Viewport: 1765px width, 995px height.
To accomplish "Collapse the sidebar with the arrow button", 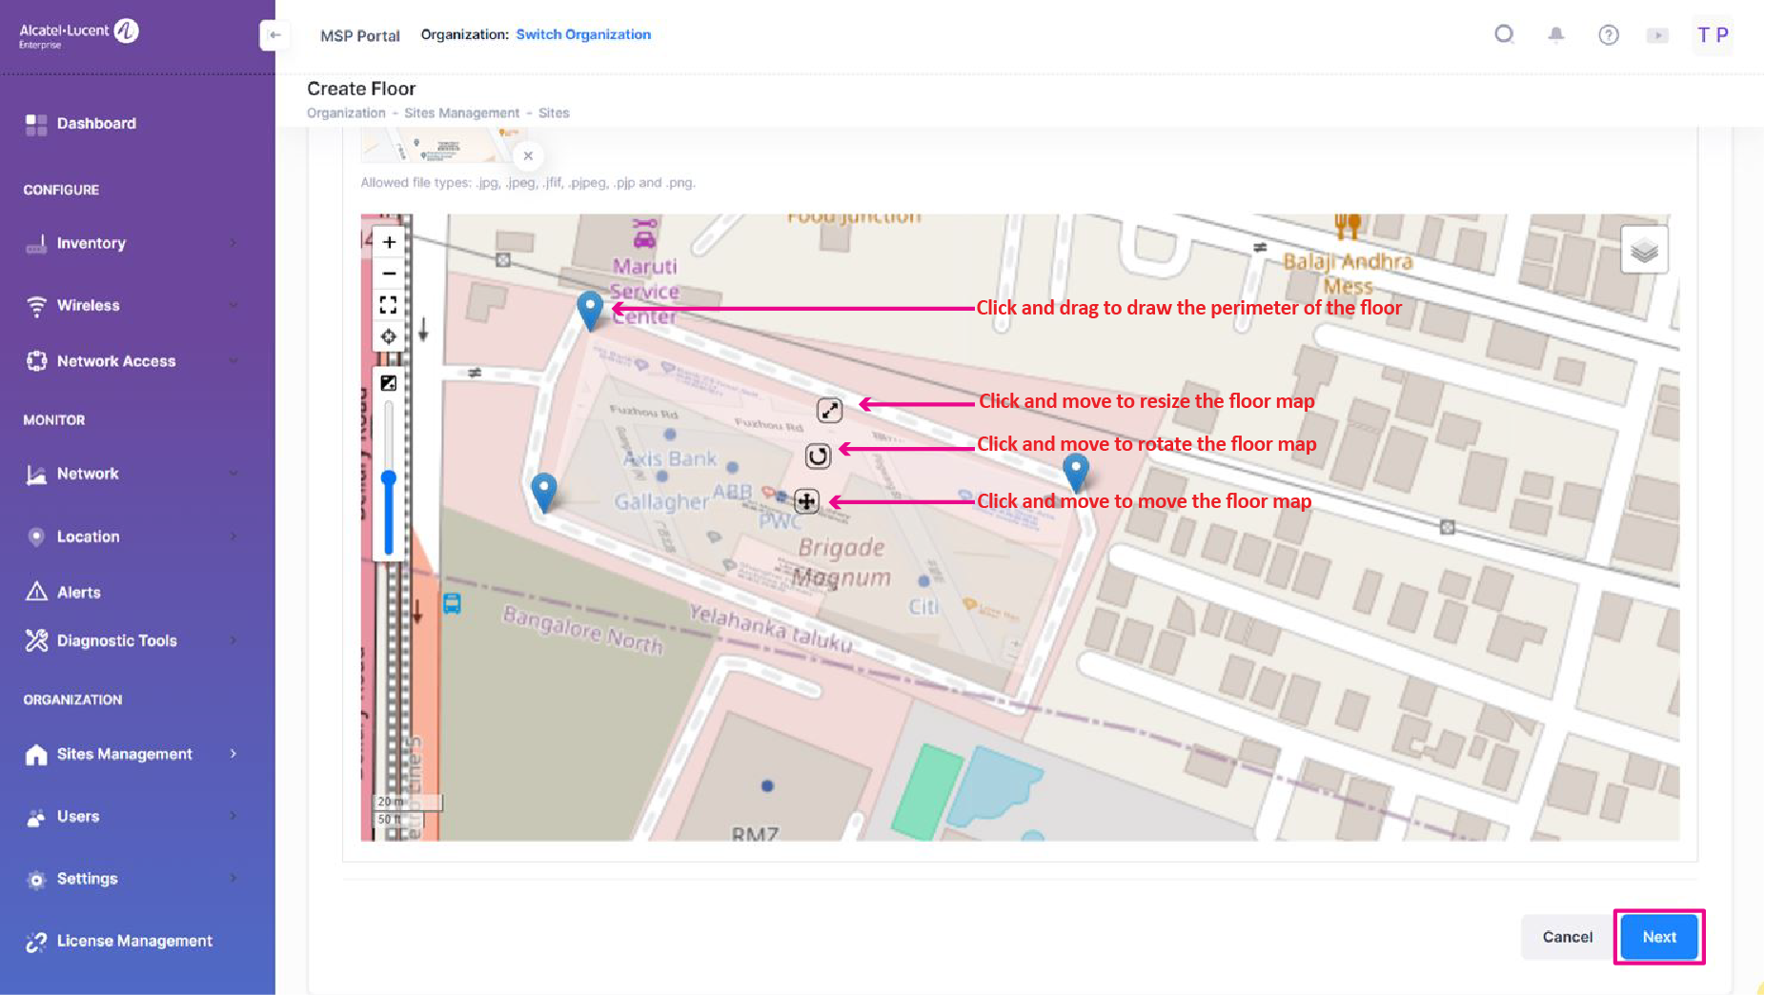I will 274,35.
